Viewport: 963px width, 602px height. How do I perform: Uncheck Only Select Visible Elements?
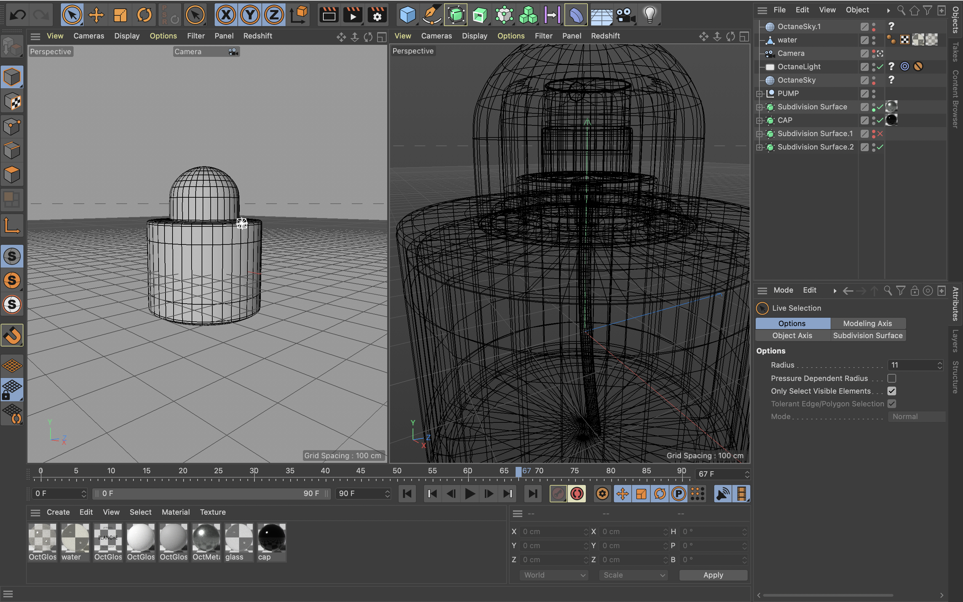[891, 391]
